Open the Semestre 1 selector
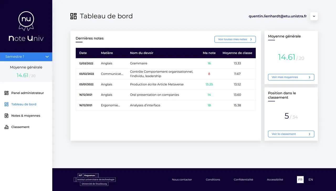This screenshot has height=191, width=336. coord(26,57)
